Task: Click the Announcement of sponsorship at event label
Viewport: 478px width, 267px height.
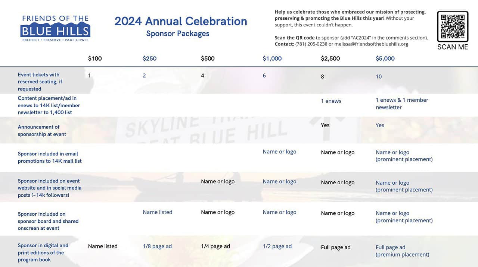Action: (42, 131)
